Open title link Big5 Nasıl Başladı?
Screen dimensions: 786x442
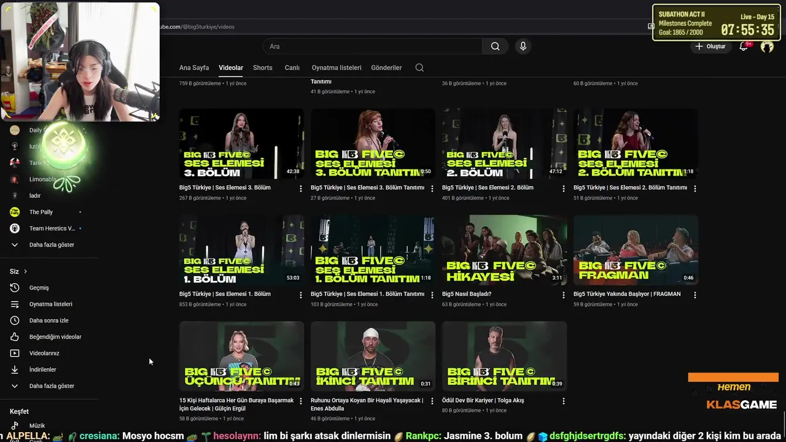[x=467, y=294]
